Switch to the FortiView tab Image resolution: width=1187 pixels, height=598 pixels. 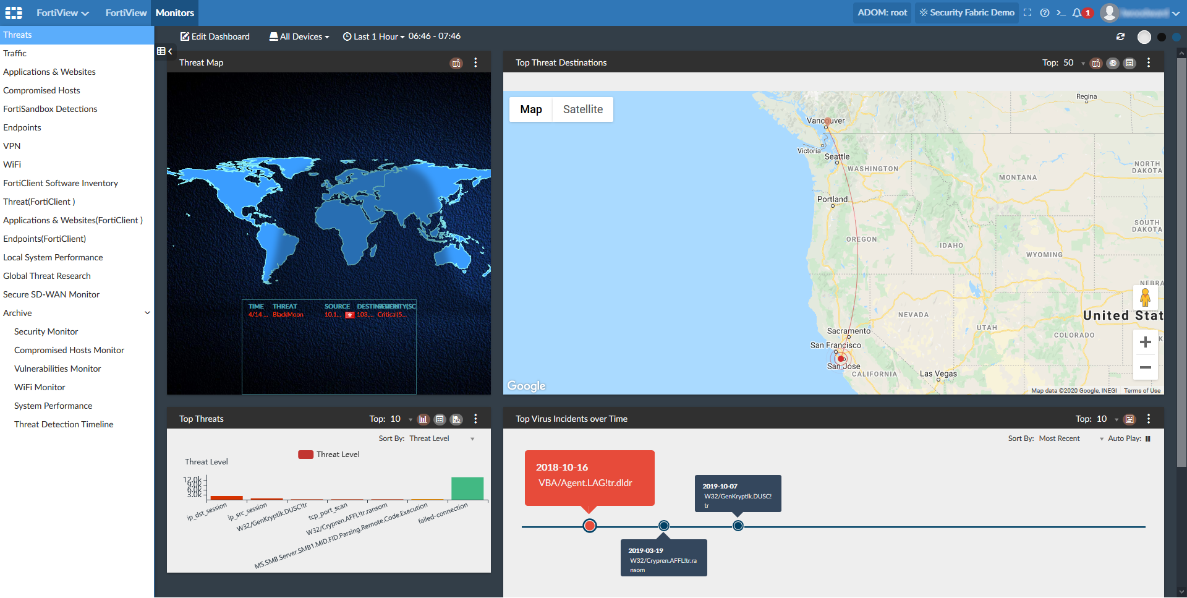[126, 12]
